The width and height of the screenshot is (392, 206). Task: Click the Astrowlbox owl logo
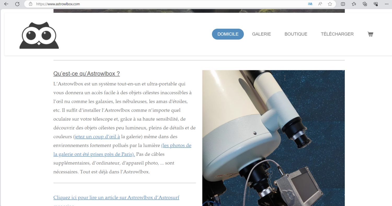[39, 35]
